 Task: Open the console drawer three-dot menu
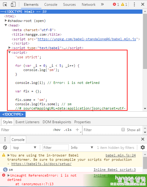pos(5,139)
